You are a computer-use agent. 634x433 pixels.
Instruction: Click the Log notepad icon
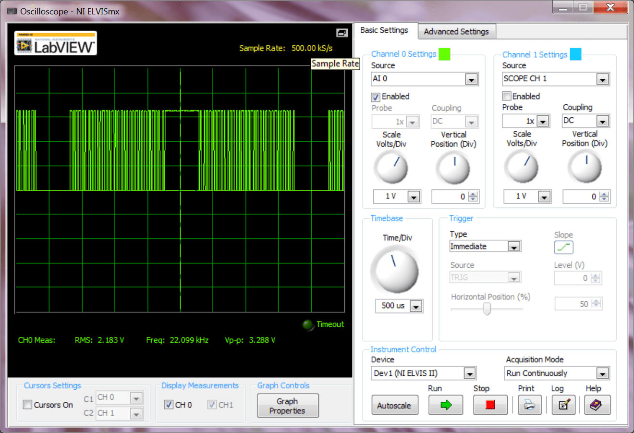(564, 405)
